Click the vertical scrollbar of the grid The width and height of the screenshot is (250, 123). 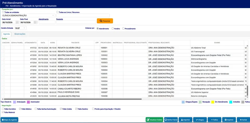[x=247, y=91]
